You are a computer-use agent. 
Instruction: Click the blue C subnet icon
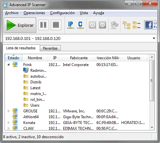(x=80, y=25)
